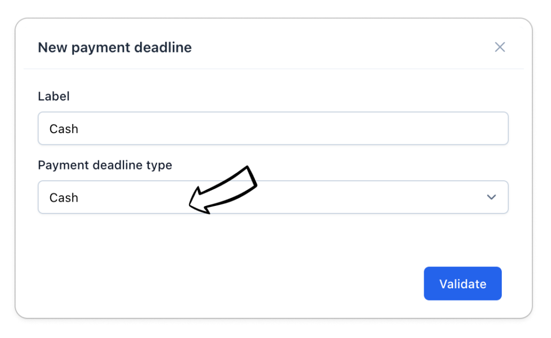This screenshot has width=551, height=338.
Task: Focus the Label text field
Action: tap(273, 128)
